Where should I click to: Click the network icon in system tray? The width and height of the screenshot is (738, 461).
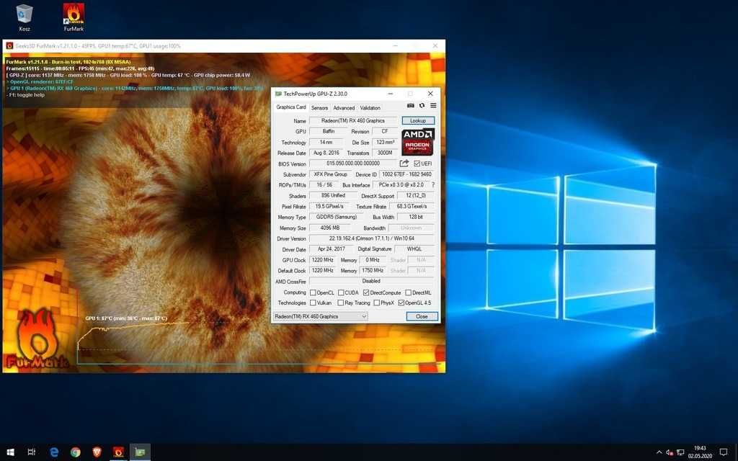(x=680, y=452)
